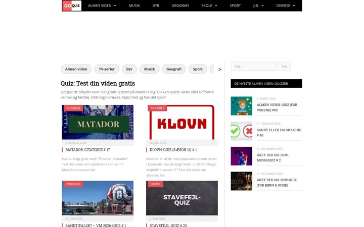
Task: Select the Almen viden category pill
Action: tap(76, 69)
